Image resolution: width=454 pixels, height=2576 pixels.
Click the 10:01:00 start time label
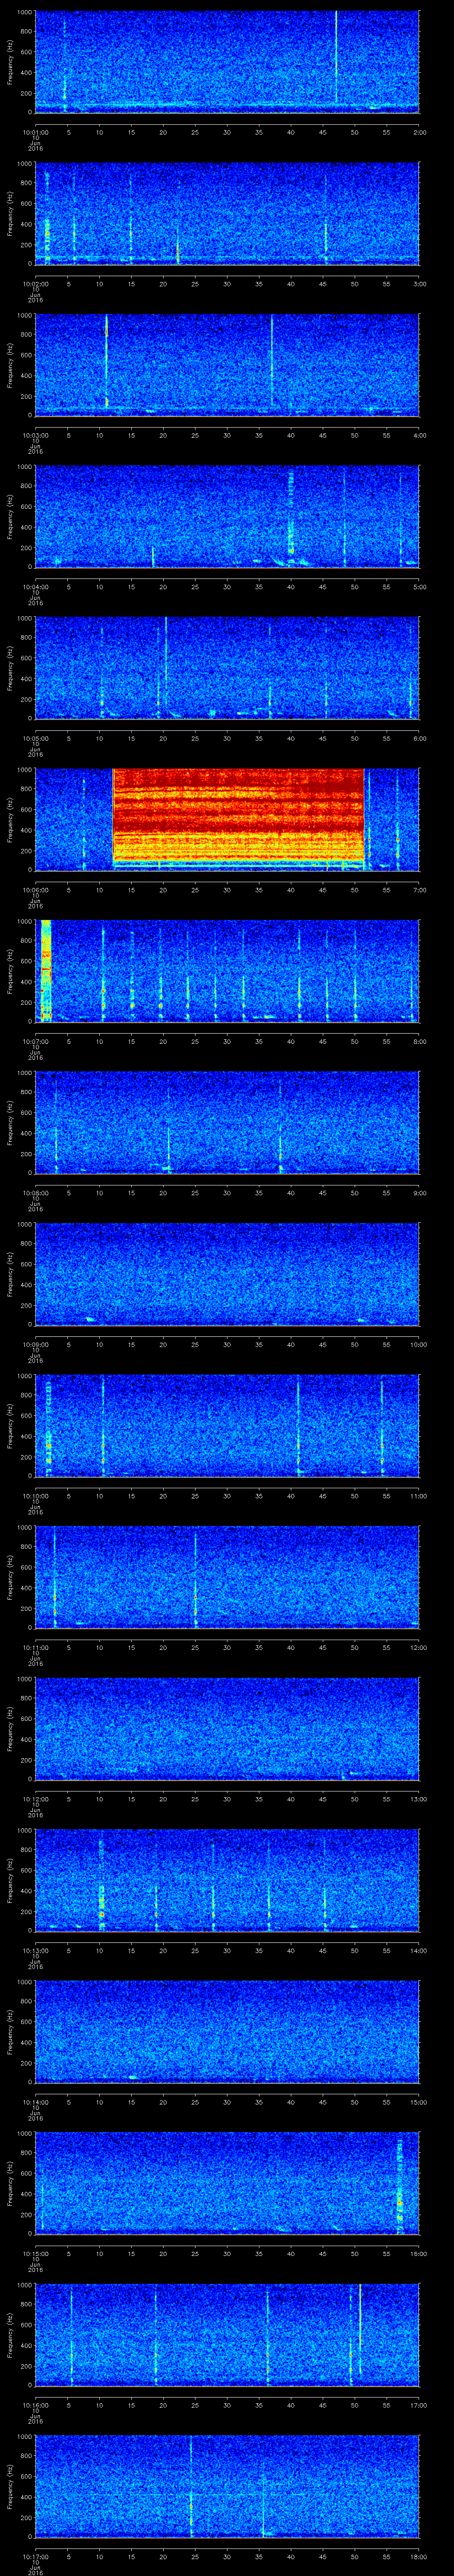point(35,132)
